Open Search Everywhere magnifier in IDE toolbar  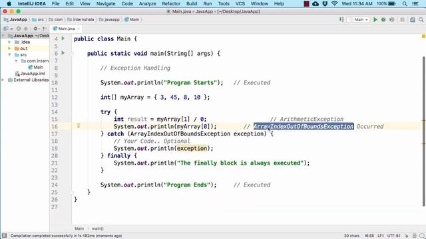tap(421, 19)
